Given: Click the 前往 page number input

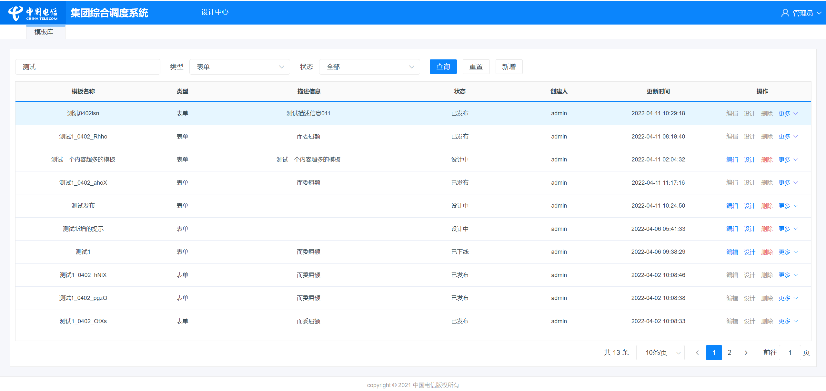Looking at the screenshot, I should (x=790, y=353).
